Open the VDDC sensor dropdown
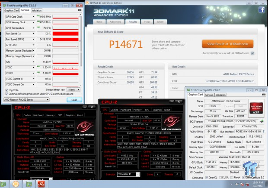Screen dimensions: 268x188 (x=33, y=68)
